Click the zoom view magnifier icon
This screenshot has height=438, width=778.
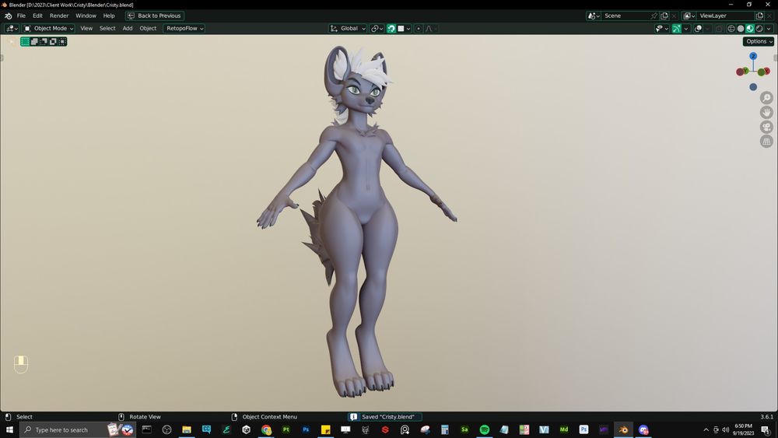coord(766,98)
